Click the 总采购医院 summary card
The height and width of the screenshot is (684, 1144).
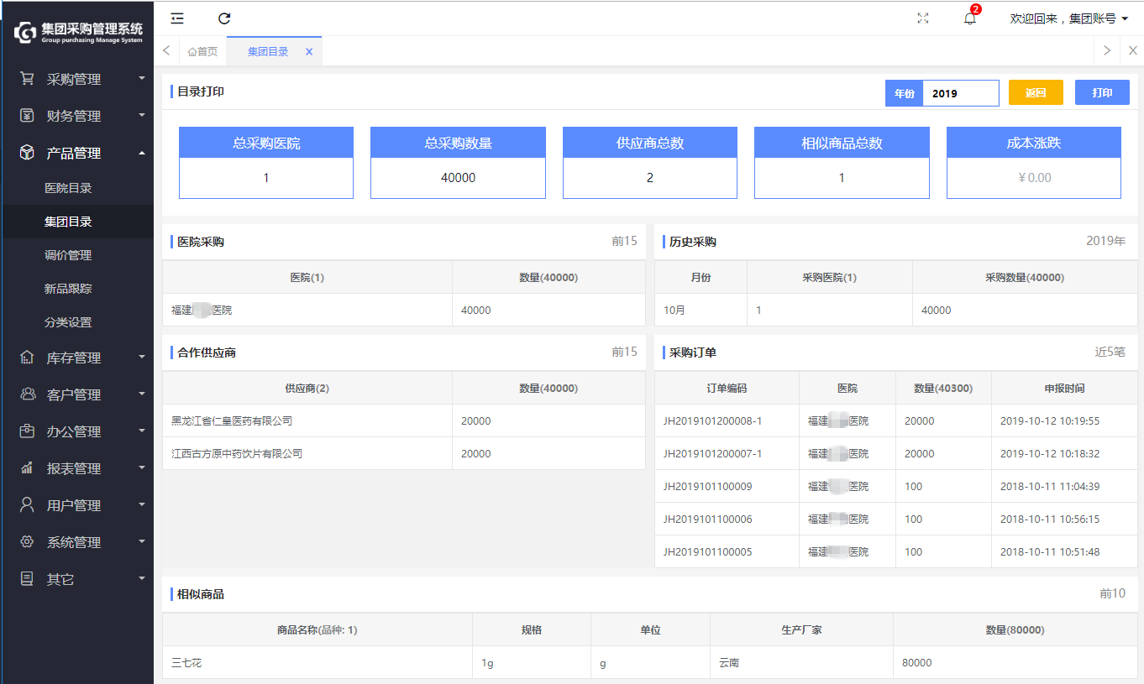click(266, 163)
